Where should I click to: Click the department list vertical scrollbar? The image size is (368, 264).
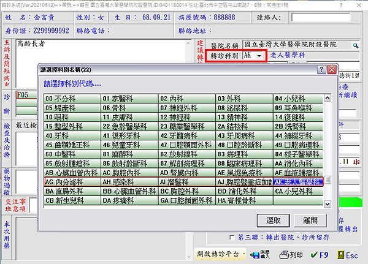pyautogui.click(x=328, y=181)
